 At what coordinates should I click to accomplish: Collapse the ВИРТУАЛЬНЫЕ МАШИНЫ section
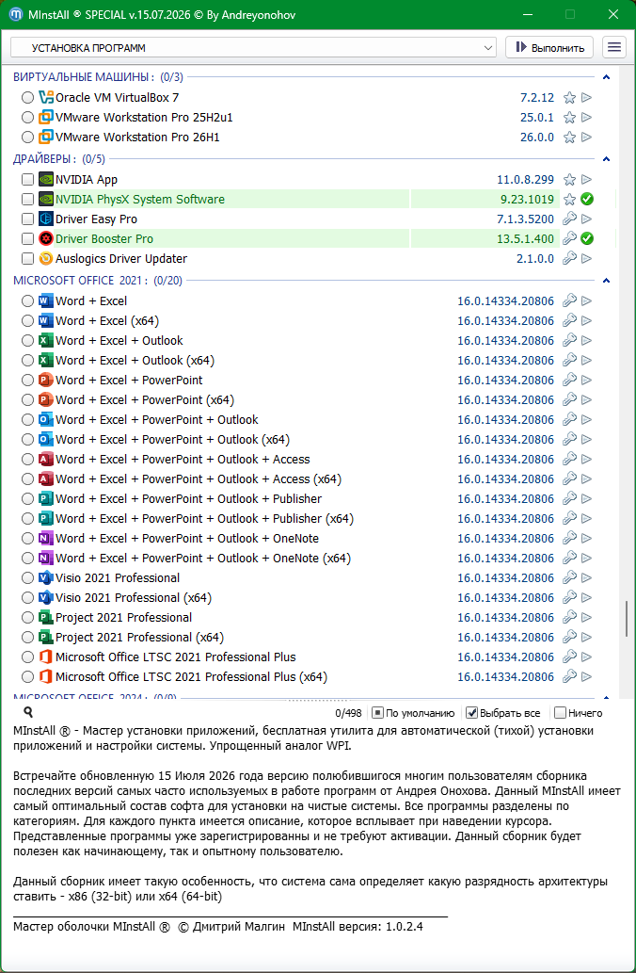(606, 77)
